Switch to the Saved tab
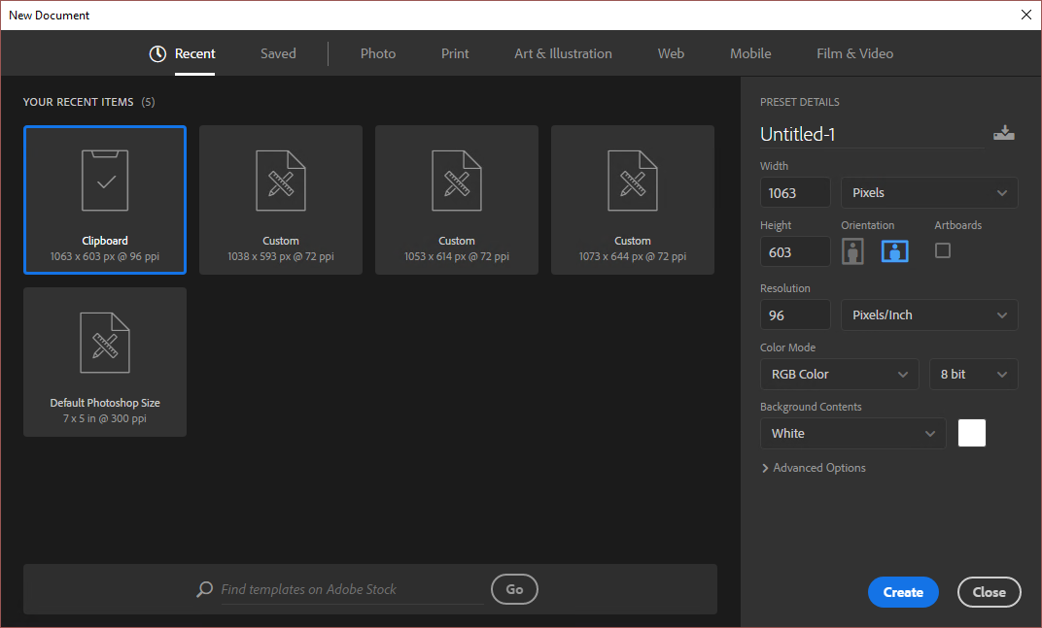1042x628 pixels. click(x=278, y=53)
